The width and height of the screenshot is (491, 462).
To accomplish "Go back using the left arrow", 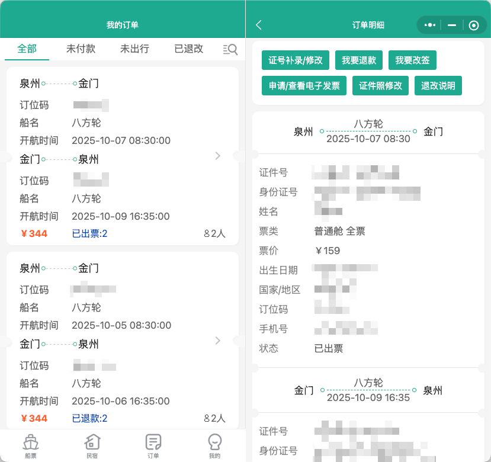I will point(259,25).
